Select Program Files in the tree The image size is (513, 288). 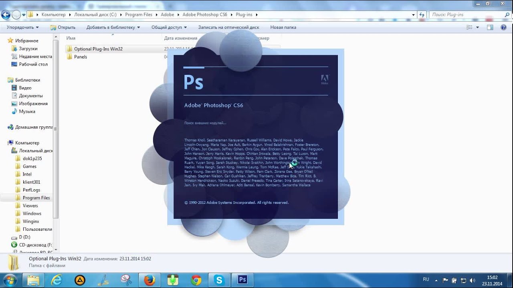(36, 198)
